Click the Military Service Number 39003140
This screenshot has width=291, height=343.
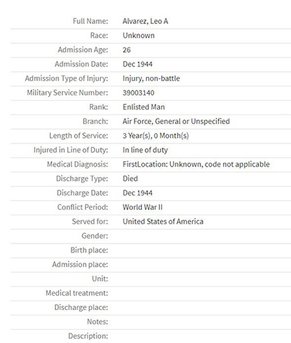coord(139,93)
